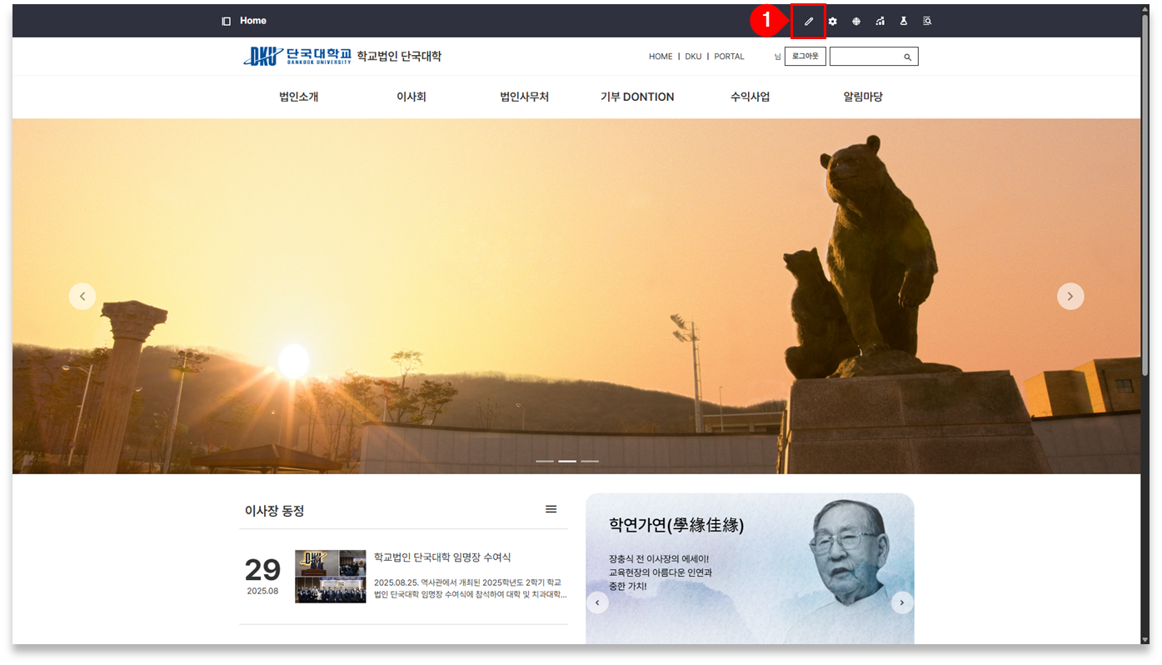Open the growth chart analytics icon
1162x665 pixels.
tap(880, 22)
